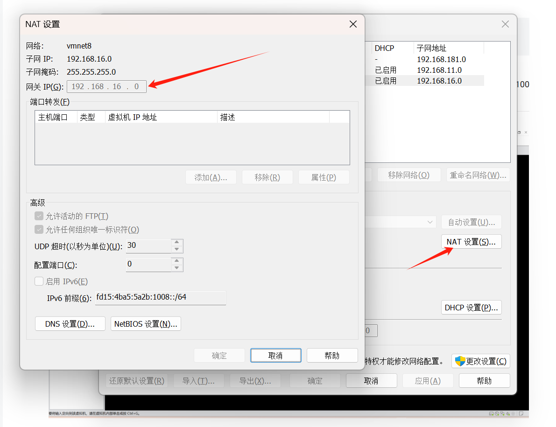Click the IPv6 前缀 input field

pos(161,298)
